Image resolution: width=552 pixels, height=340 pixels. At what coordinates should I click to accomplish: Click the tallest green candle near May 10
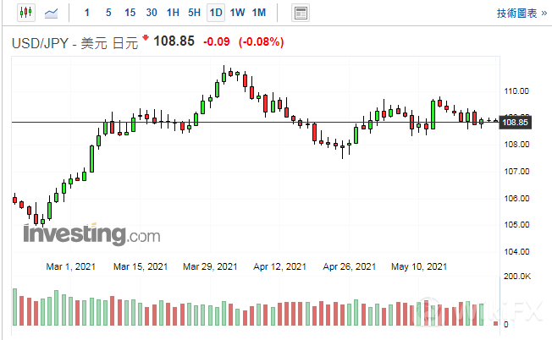433,114
